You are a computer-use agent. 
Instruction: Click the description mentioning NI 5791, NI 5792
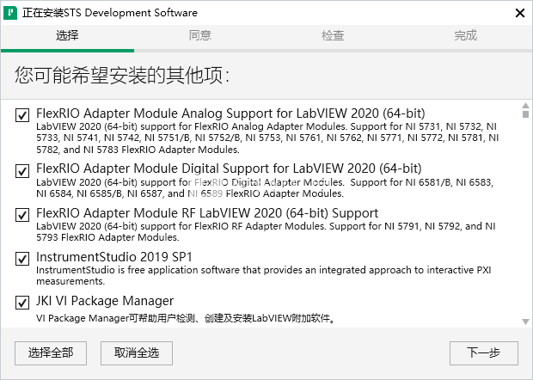point(266,231)
